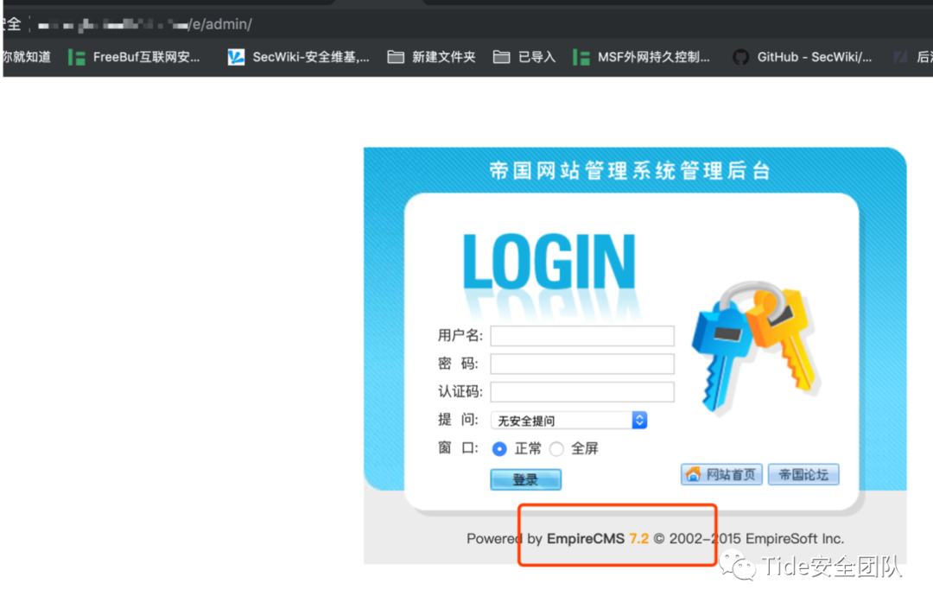Viewport: 933px width, 608px height.
Task: Click the 已导入 folder icon
Action: pos(502,57)
